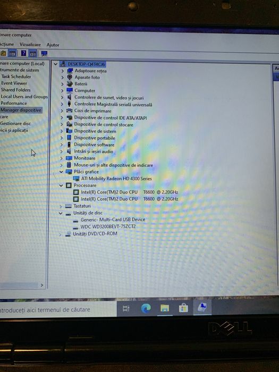Image resolution: width=279 pixels, height=372 pixels.
Task: Select the DESKTOP-Q4T4CJ6 computer node
Action: click(x=86, y=64)
